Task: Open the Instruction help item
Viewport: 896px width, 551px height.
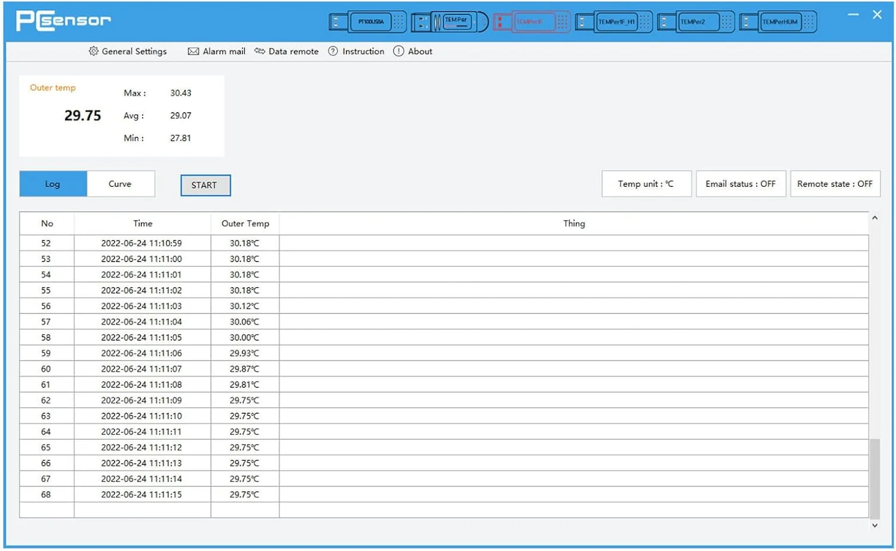Action: click(x=357, y=51)
